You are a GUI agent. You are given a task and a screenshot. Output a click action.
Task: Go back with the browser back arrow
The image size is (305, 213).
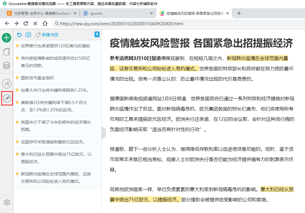click(x=7, y=24)
